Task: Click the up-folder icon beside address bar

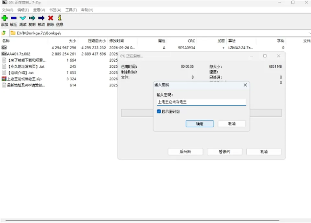Action: 4,33
